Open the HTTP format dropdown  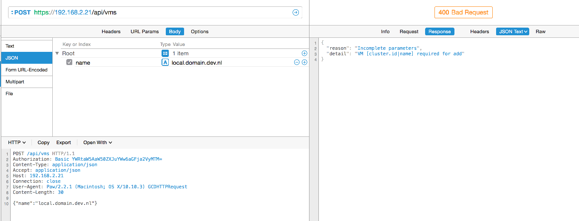17,142
